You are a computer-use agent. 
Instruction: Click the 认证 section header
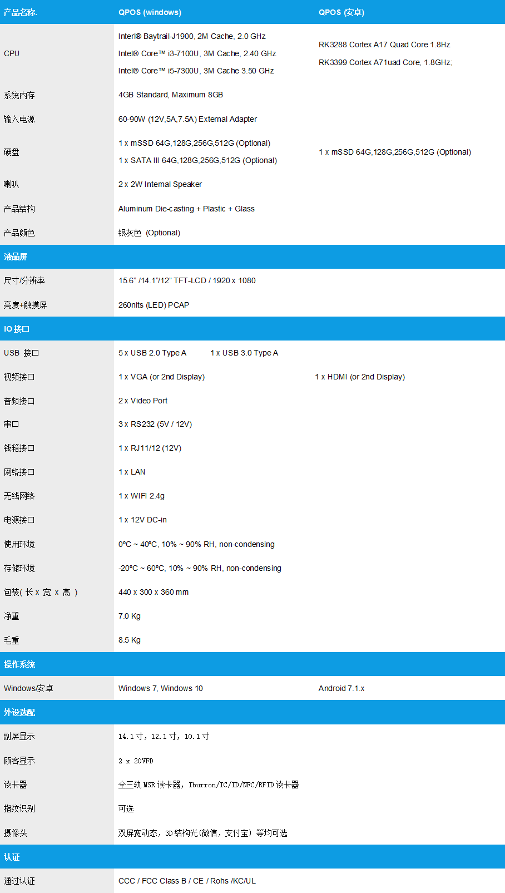pyautogui.click(x=12, y=857)
